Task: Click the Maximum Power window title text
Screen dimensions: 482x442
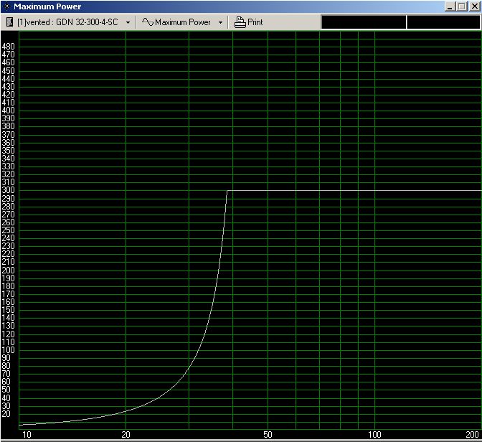Action: tap(47, 6)
